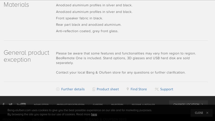Open the Further details link

[73, 89]
